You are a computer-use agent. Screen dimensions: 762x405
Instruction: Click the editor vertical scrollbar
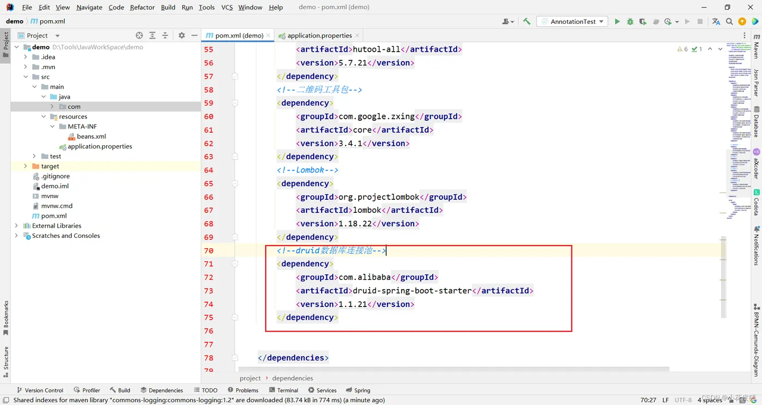click(x=723, y=277)
